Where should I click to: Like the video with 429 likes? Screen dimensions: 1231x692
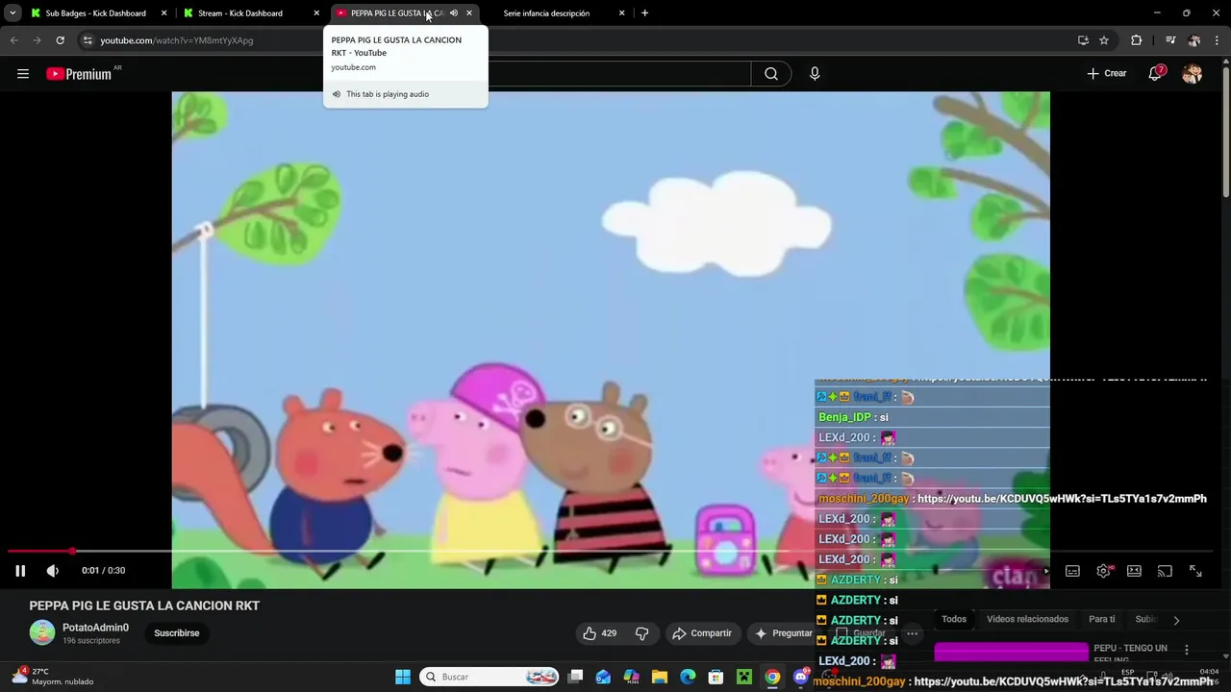600,633
